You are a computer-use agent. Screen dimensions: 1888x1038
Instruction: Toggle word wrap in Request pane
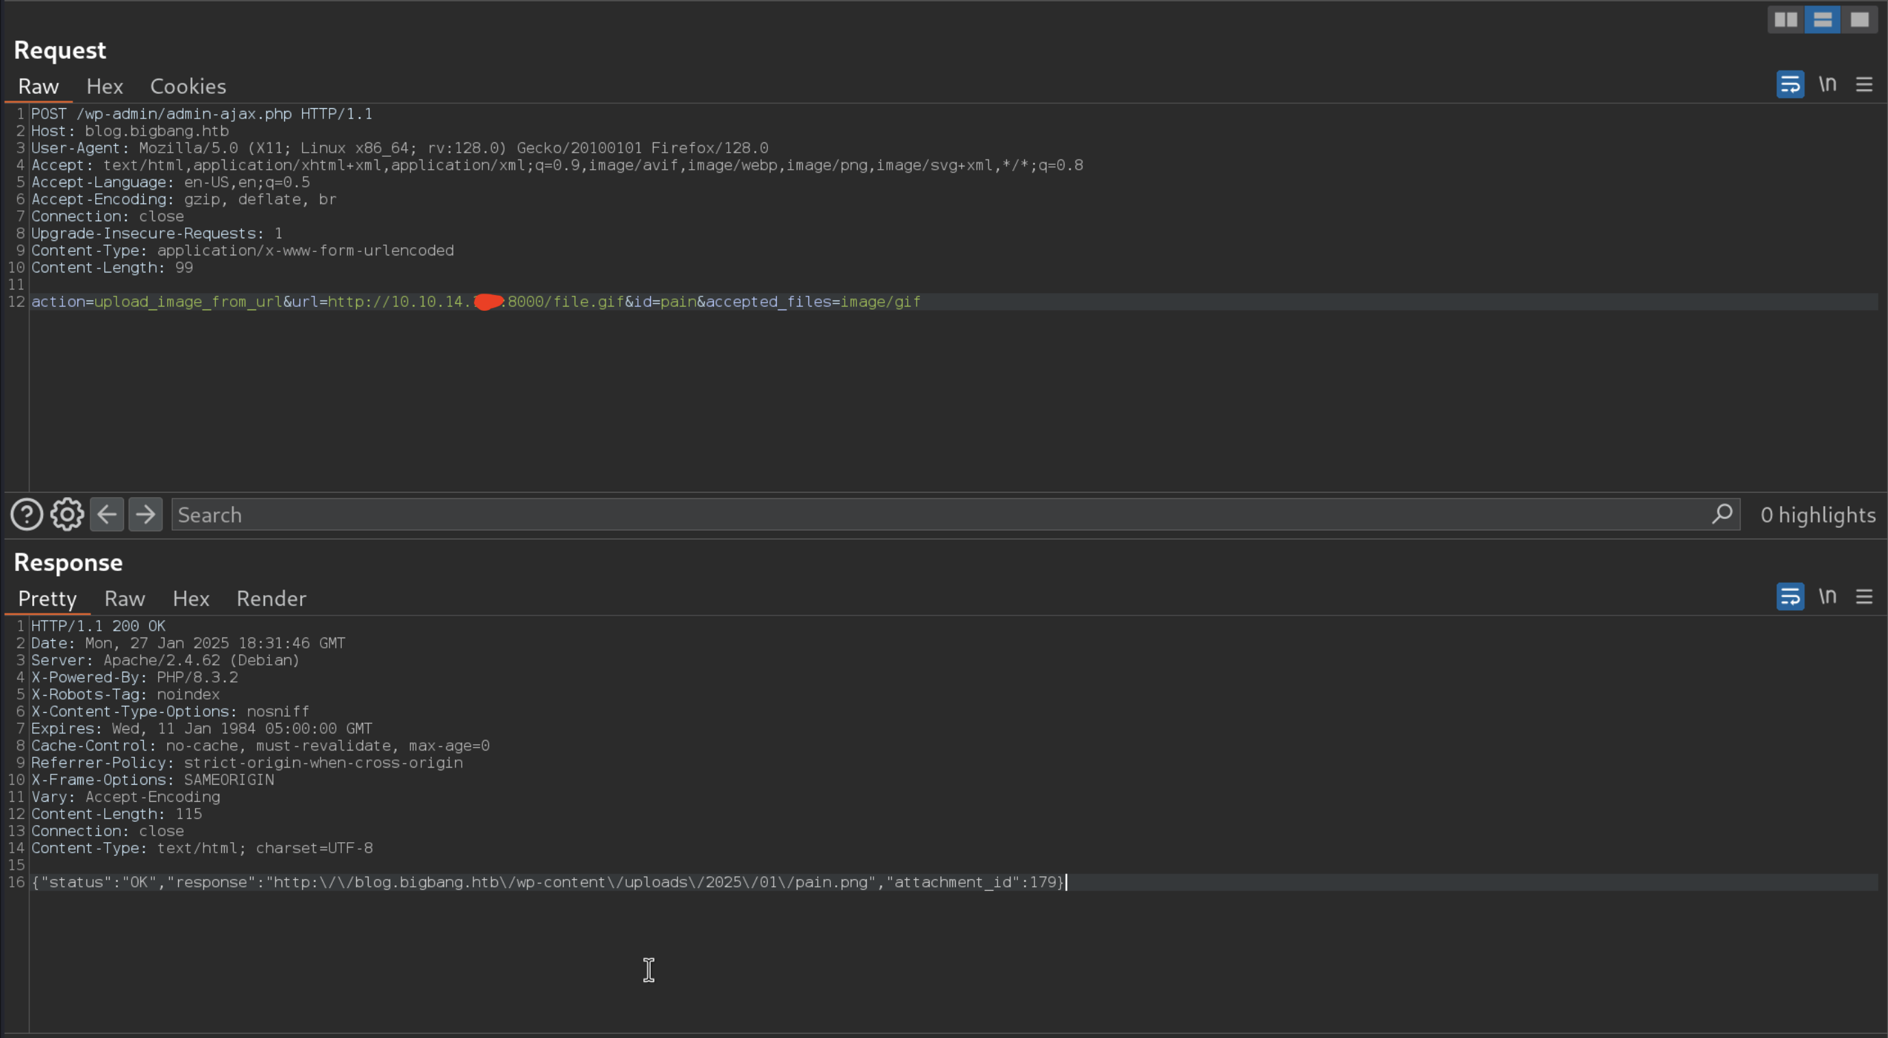coord(1790,85)
